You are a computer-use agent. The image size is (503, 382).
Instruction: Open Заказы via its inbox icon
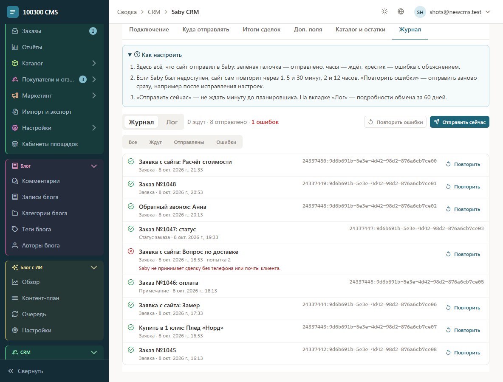[x=15, y=31]
